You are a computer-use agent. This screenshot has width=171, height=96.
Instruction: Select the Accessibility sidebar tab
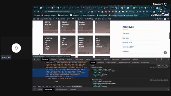click(145, 62)
